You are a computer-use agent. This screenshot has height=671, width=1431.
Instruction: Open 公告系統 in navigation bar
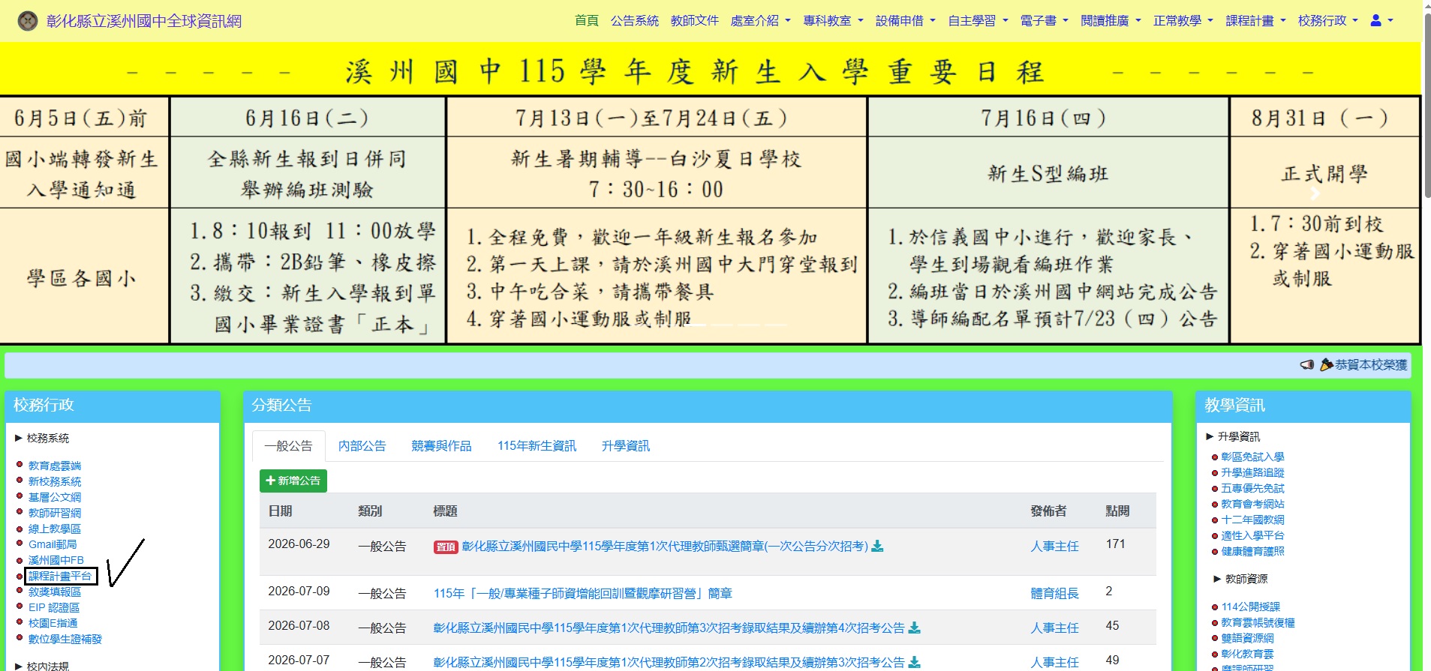coord(634,21)
